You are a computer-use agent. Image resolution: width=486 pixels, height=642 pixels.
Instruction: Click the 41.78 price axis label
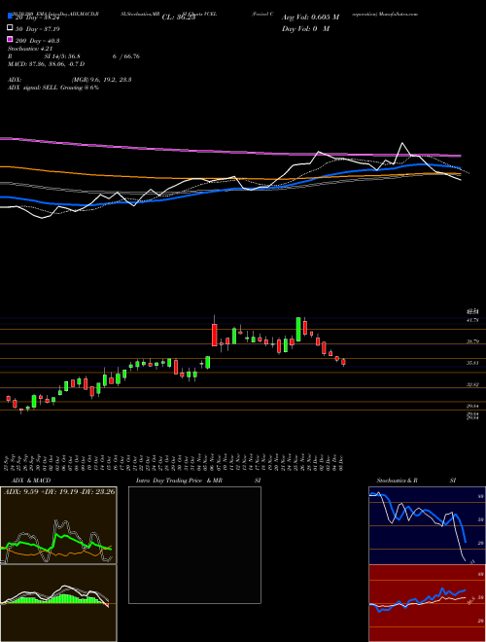(x=472, y=320)
